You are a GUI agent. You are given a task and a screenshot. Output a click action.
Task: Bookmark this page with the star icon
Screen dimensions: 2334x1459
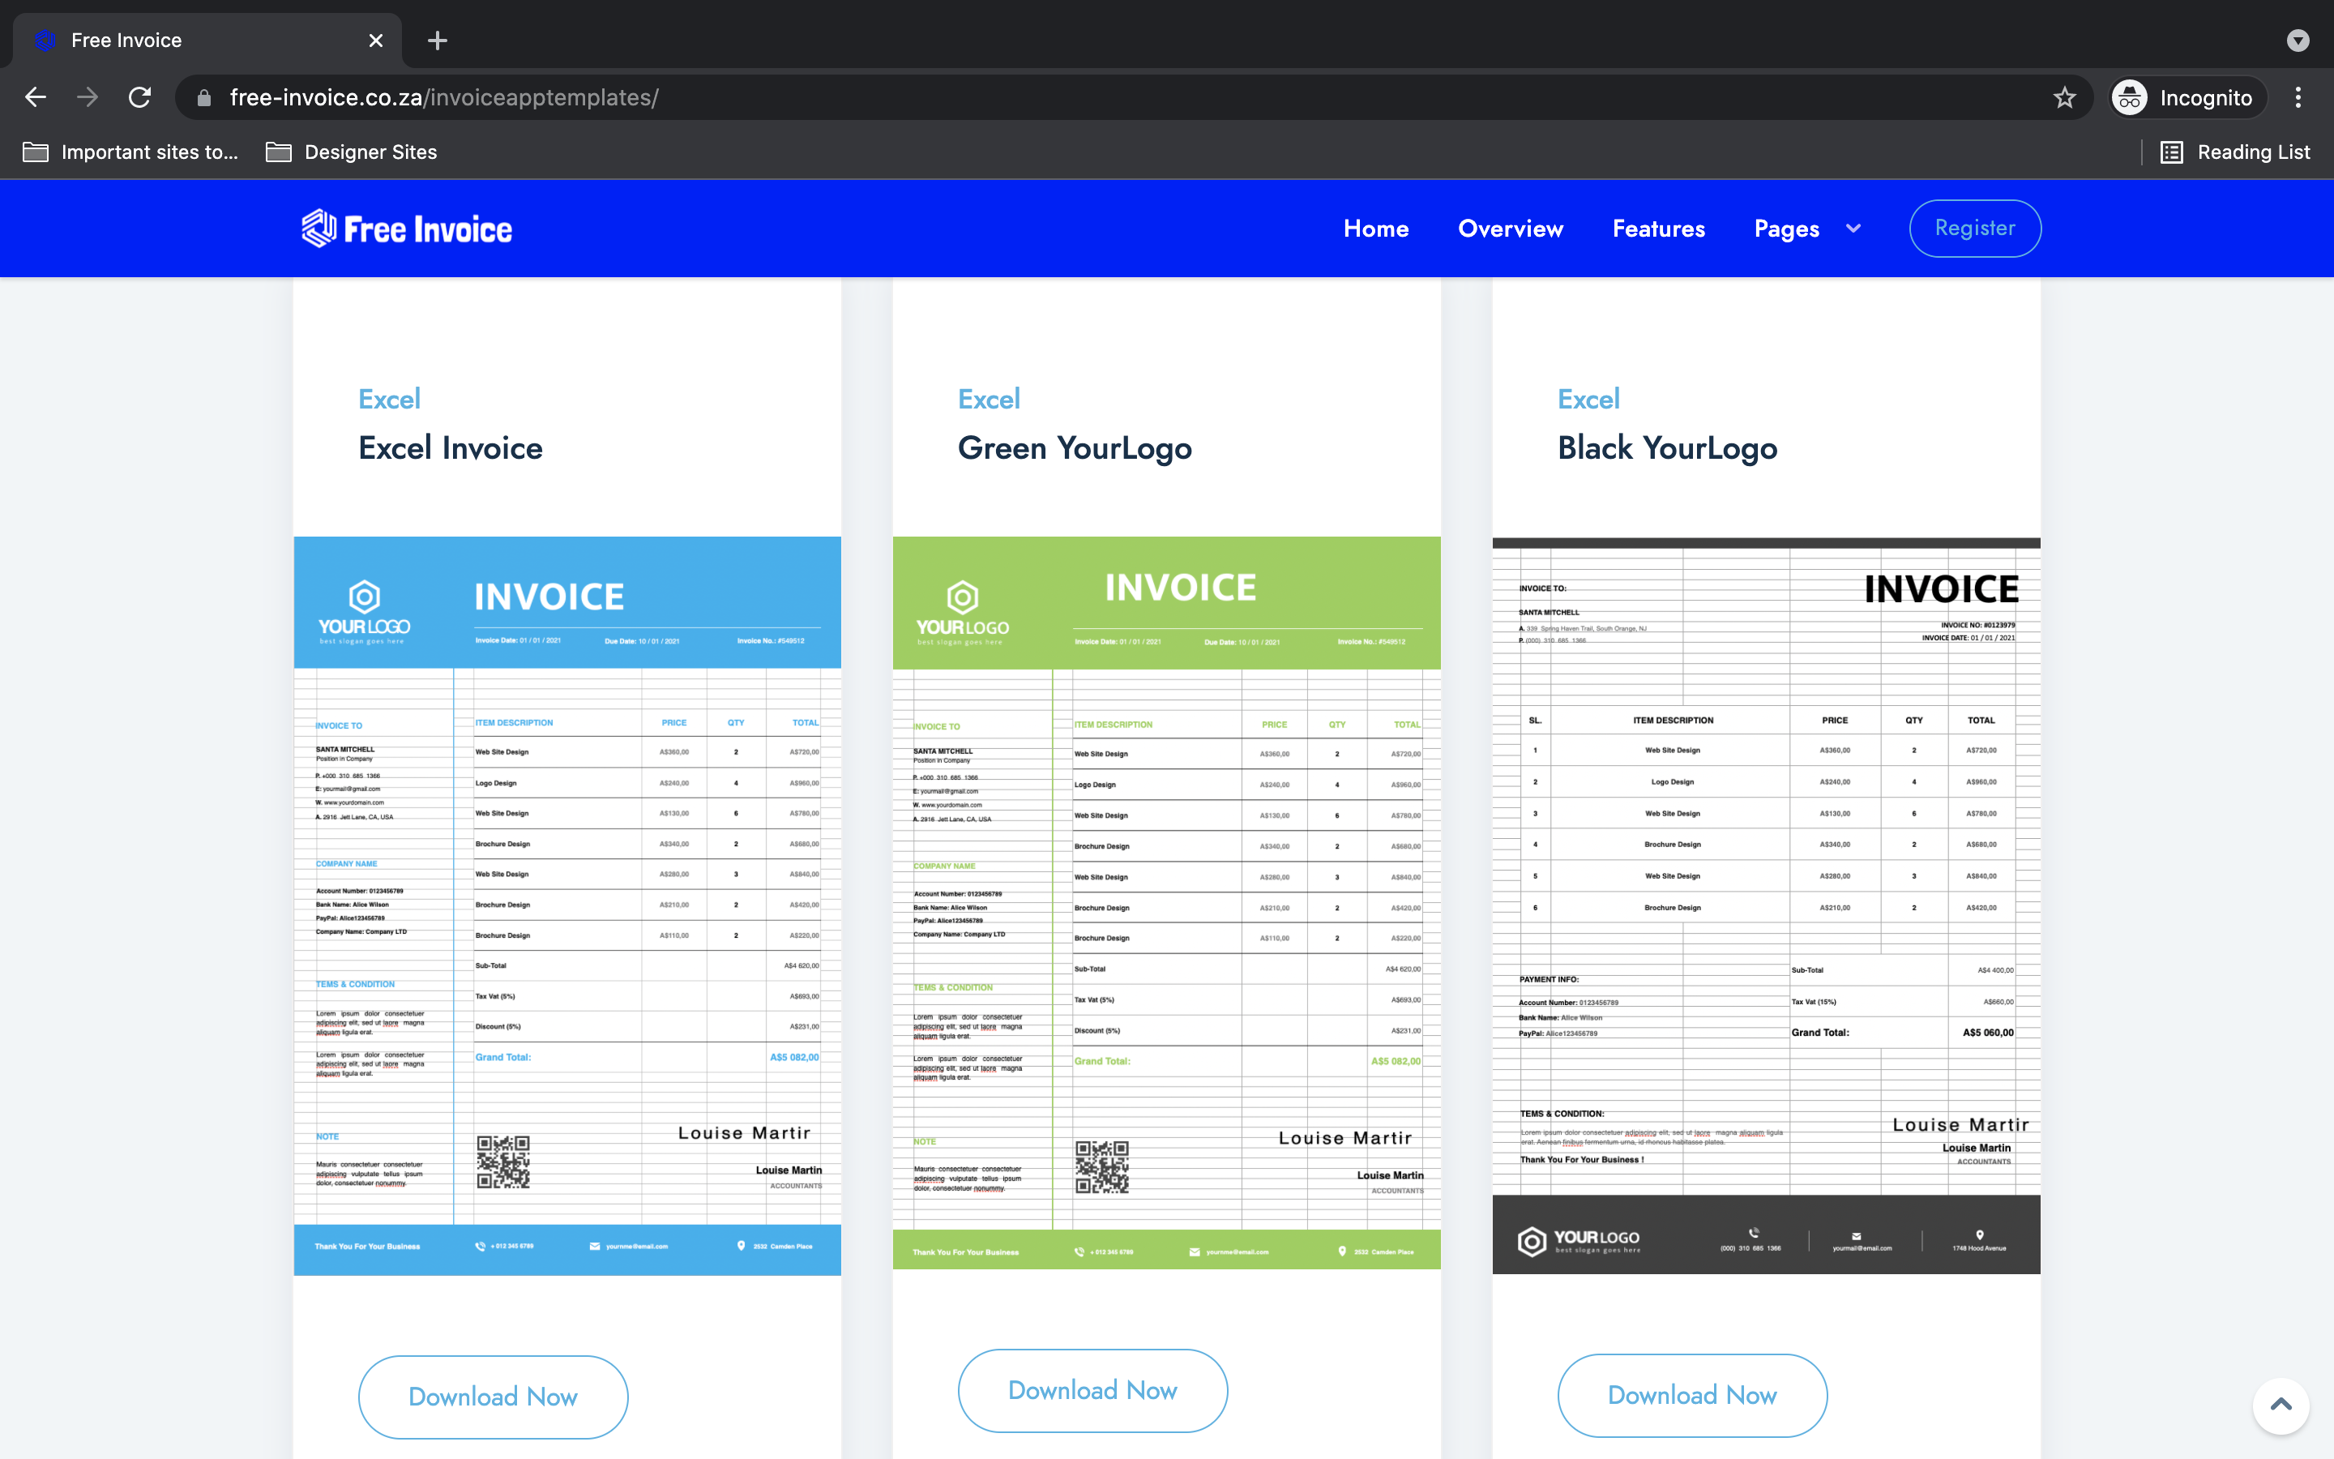click(2064, 96)
